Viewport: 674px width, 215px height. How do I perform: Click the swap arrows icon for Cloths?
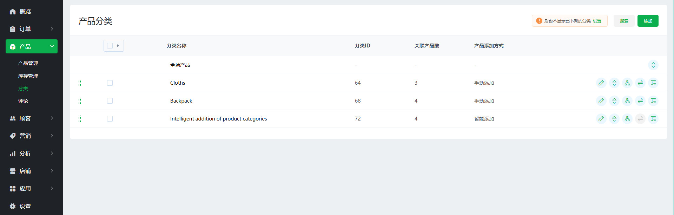coord(640,83)
